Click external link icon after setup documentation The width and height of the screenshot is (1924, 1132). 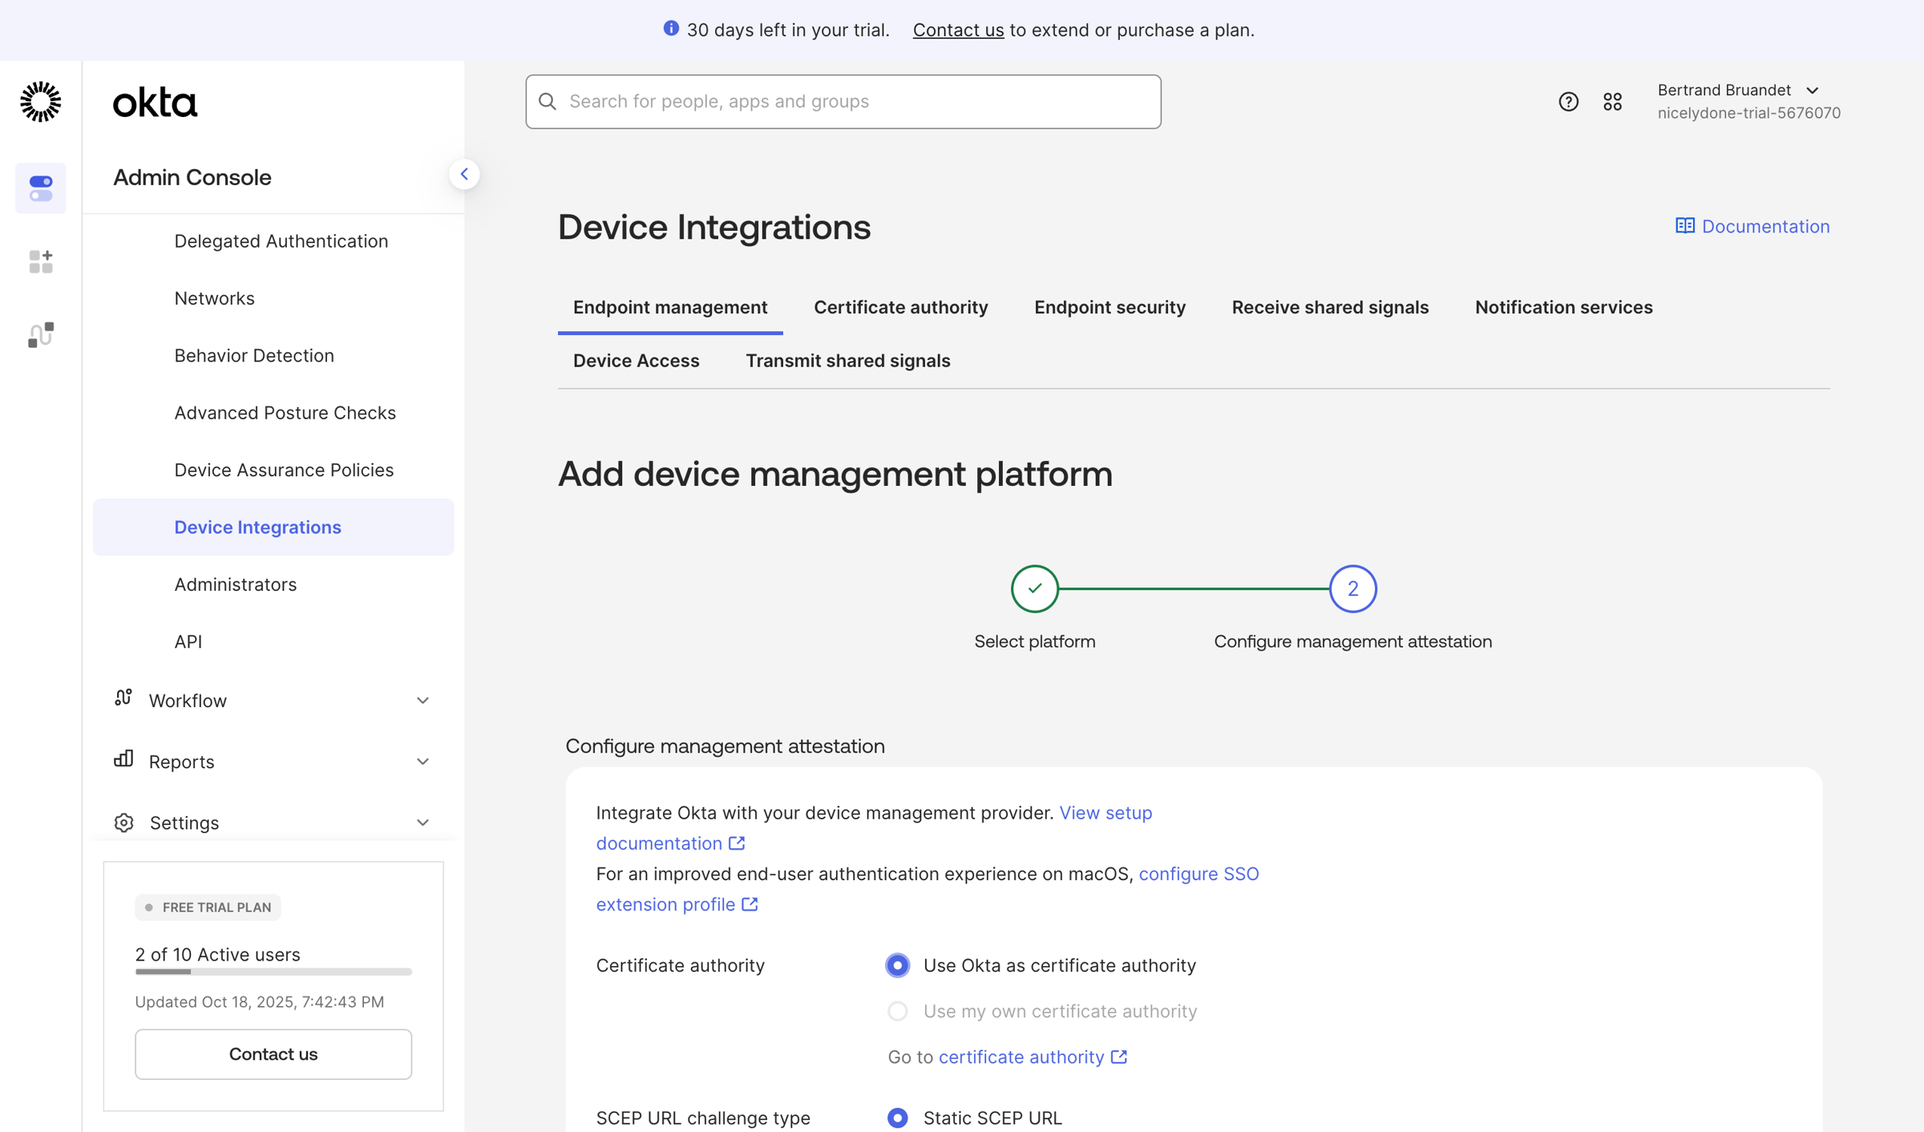pyautogui.click(x=737, y=843)
